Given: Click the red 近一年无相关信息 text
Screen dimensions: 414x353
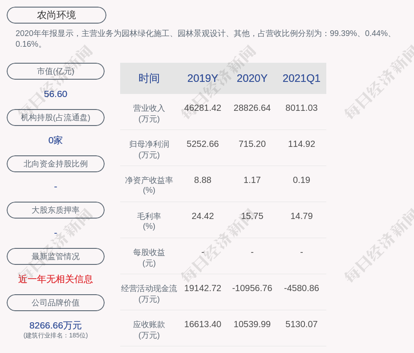Looking at the screenshot, I should click(x=56, y=279).
